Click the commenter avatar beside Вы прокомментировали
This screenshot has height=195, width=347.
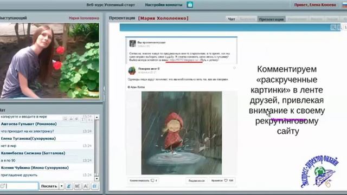pyautogui.click(x=132, y=43)
